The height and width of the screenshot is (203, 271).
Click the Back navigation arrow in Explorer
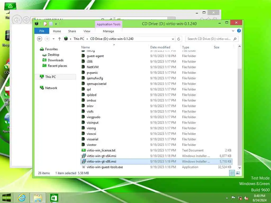pyautogui.click(x=40, y=39)
